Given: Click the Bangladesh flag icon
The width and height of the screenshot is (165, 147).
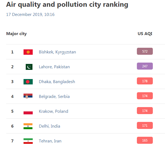Looking at the screenshot, I should click(x=28, y=82).
